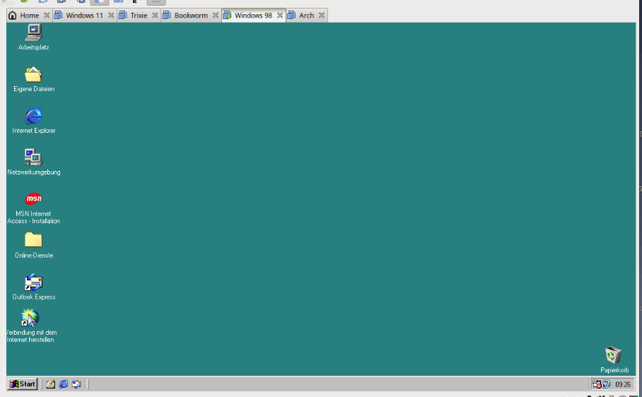Click the MSN Internet Access installation icon
Screen dimensions: 642x397
[33, 199]
